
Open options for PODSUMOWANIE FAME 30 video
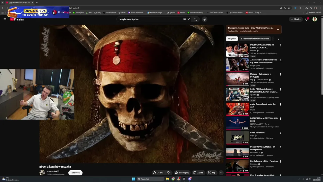[280, 45]
